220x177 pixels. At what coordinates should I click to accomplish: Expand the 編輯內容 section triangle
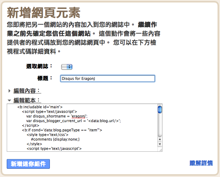[10, 91]
